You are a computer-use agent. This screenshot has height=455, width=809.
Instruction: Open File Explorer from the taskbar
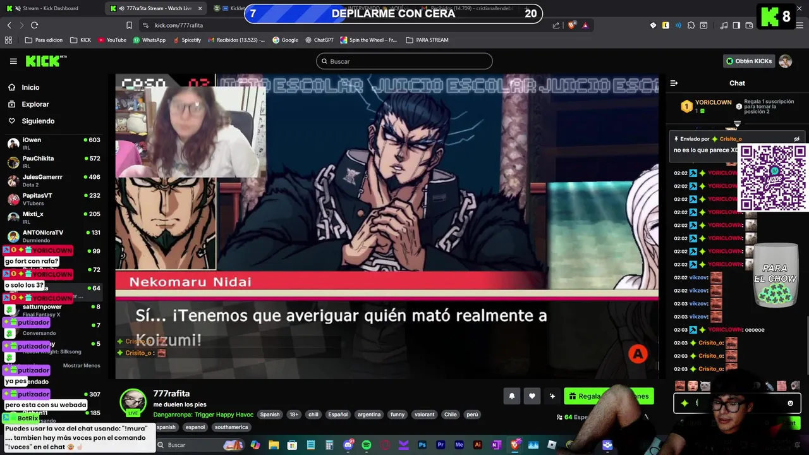[274, 445]
